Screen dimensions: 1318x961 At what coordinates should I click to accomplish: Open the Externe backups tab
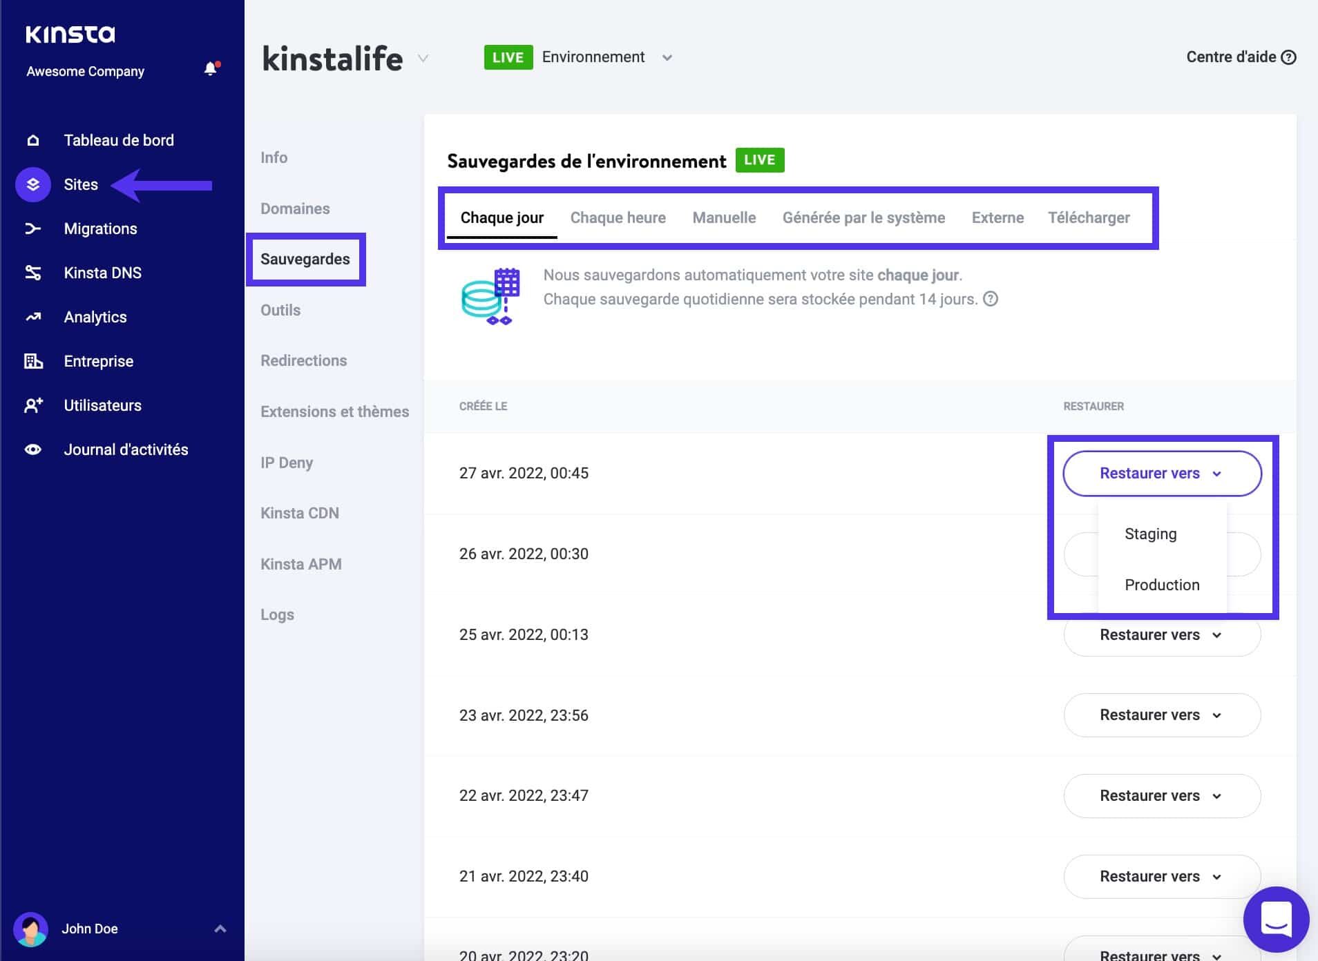click(997, 217)
